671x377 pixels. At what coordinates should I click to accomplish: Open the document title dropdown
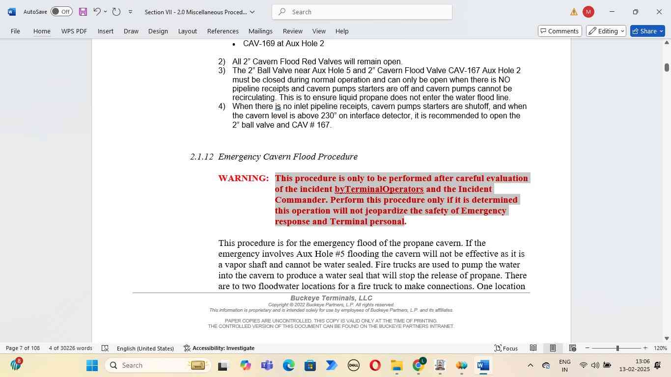coord(252,12)
